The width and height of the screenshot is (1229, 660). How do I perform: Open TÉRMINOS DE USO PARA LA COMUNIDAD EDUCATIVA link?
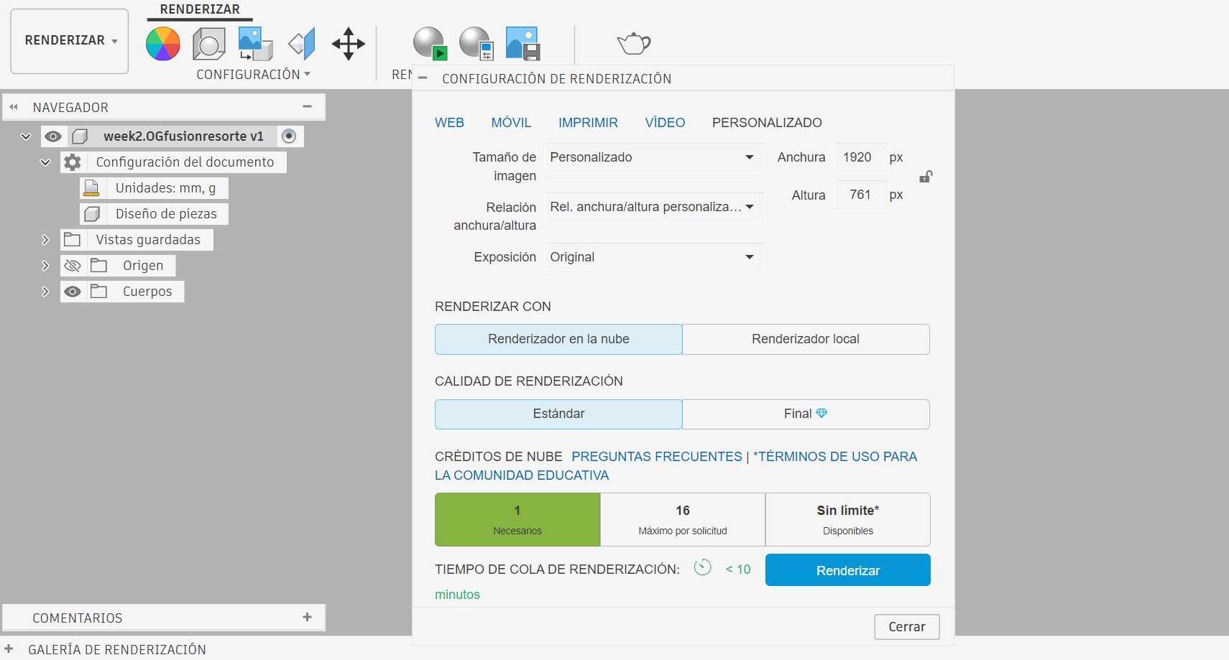pyautogui.click(x=676, y=466)
